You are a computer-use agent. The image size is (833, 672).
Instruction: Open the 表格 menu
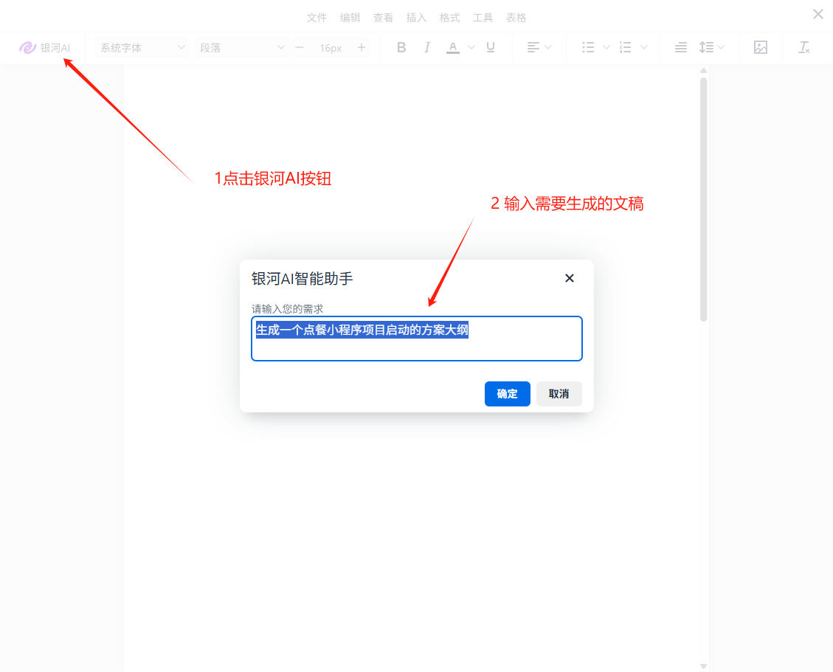click(x=516, y=18)
